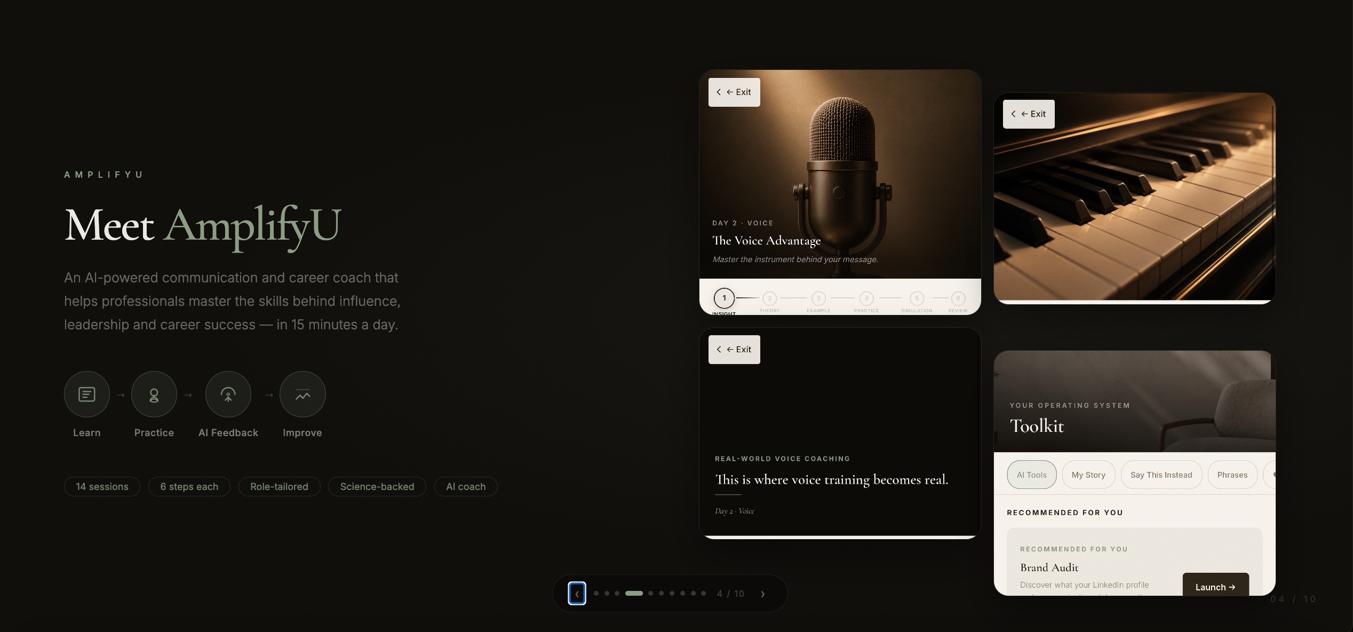Click the 'Science-backed' pill
The image size is (1353, 632).
377,486
